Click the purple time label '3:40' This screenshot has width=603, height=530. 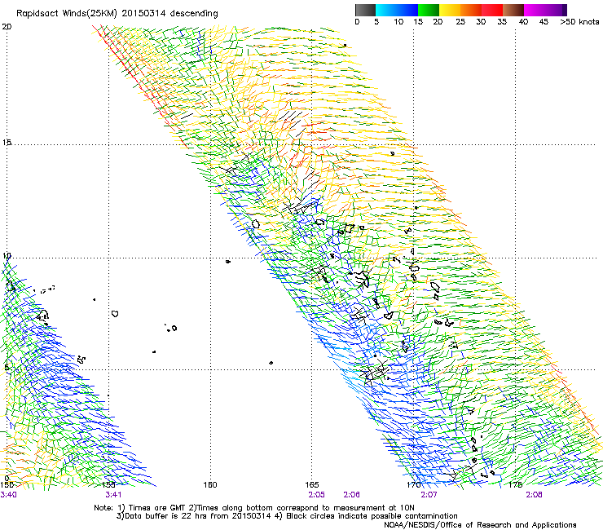[x=8, y=495]
